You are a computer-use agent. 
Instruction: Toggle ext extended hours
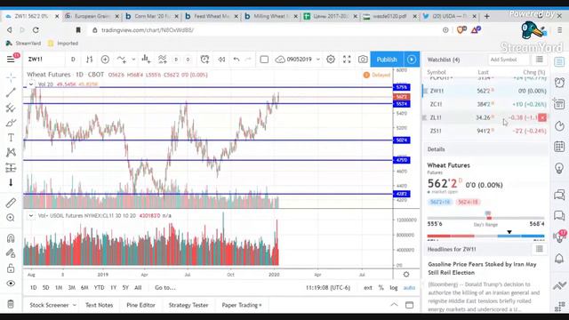(x=368, y=288)
